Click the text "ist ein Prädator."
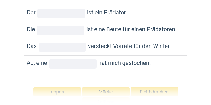This screenshot has height=105, width=211. tap(107, 13)
